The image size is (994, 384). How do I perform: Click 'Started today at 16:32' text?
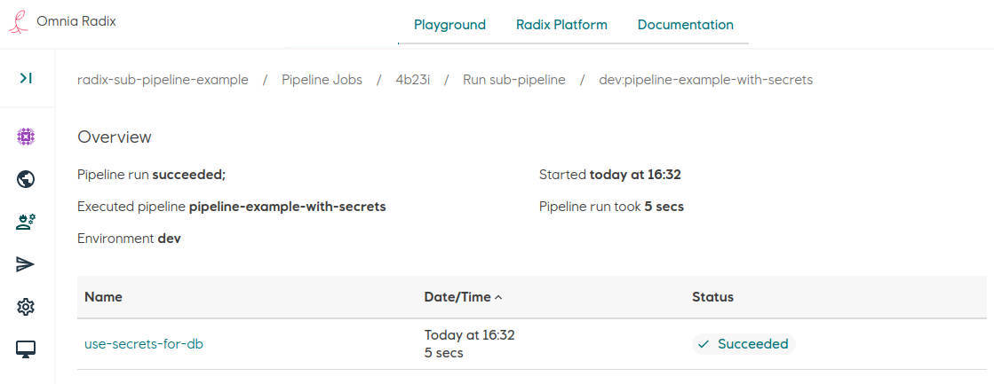610,175
